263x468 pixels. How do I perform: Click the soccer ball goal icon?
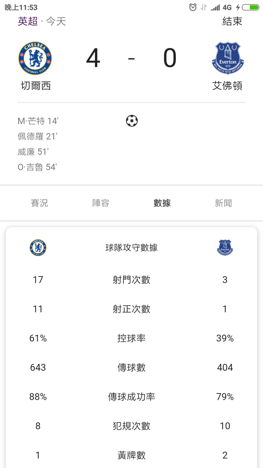point(132,121)
